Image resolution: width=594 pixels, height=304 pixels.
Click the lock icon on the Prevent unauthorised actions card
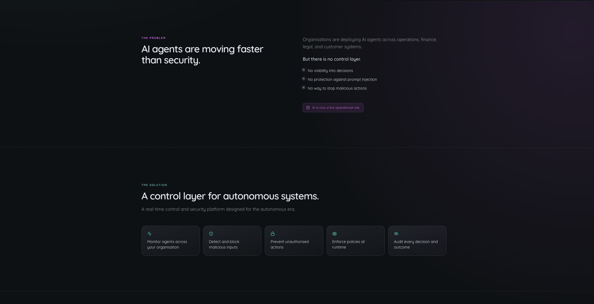tap(273, 234)
